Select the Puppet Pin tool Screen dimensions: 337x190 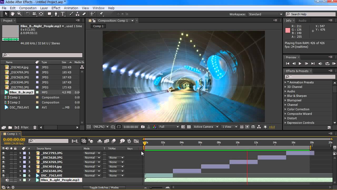coord(101,14)
